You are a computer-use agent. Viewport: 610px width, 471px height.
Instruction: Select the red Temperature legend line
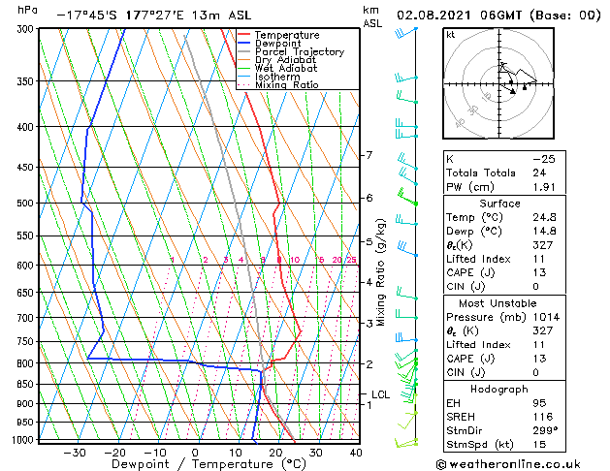click(x=243, y=35)
